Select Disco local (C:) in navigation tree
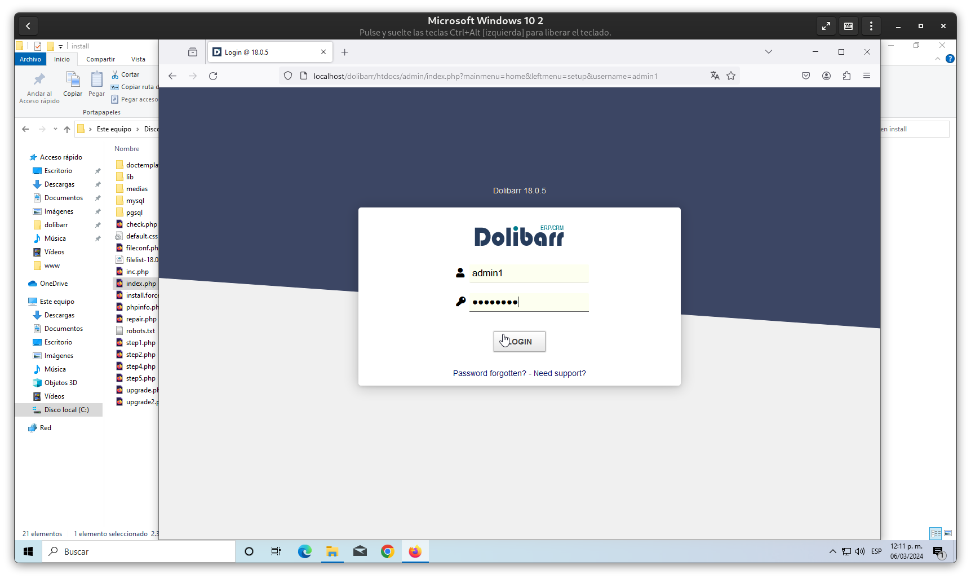Screen dimensions: 971x579 (66, 410)
